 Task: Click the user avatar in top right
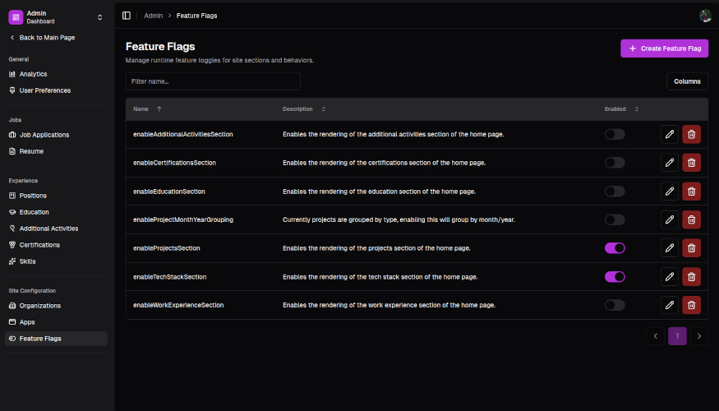coord(705,16)
